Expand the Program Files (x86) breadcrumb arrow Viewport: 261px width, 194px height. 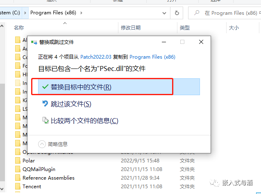[x=81, y=13]
